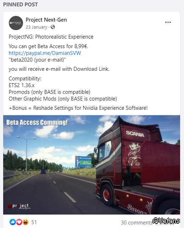Open the Scania truck post image
The image size is (184, 228).
[92, 165]
